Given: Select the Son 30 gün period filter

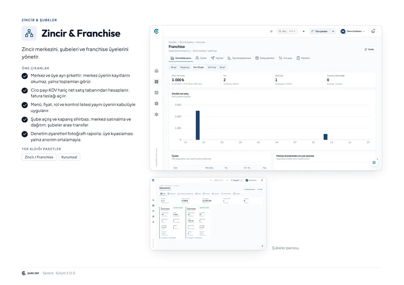Looking at the screenshot, I should 199,67.
